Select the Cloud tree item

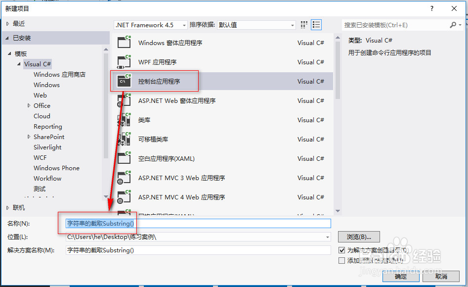42,116
